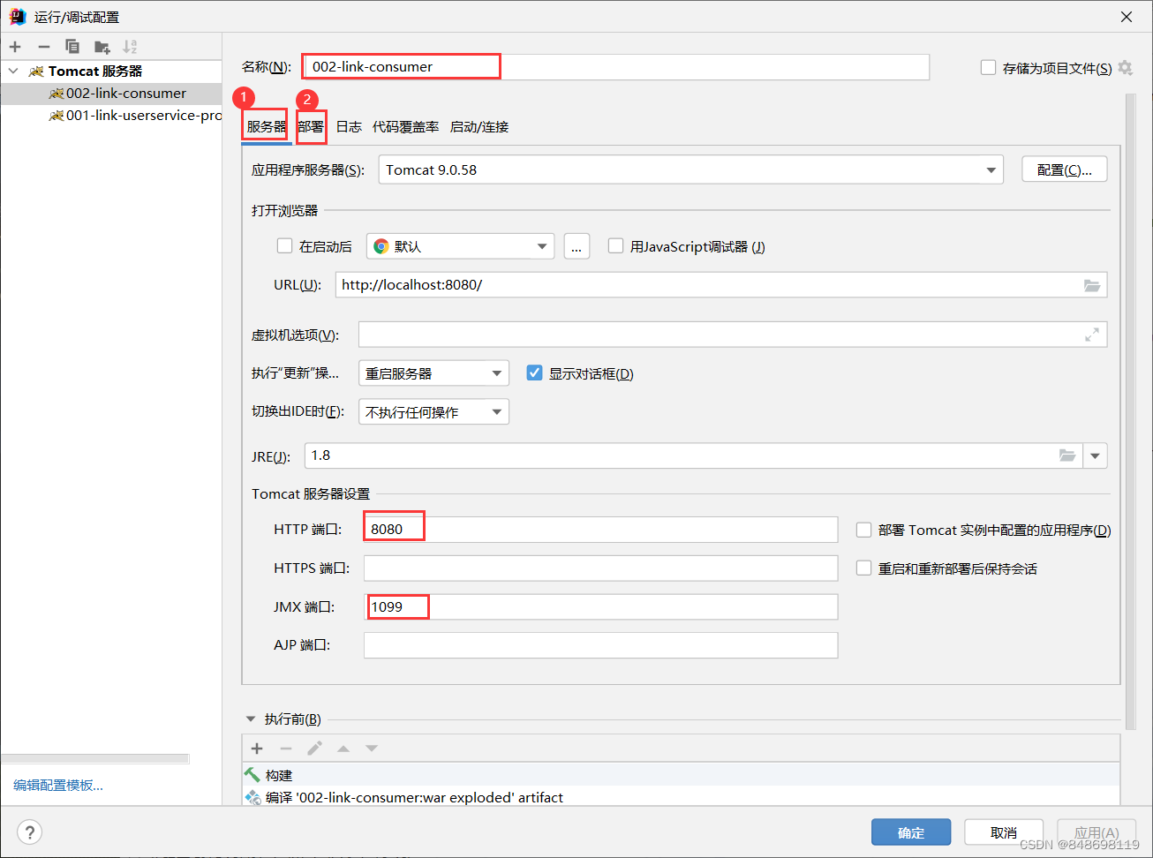Viewport: 1153px width, 858px height.
Task: Add new configuration with plus icon
Action: [x=15, y=47]
